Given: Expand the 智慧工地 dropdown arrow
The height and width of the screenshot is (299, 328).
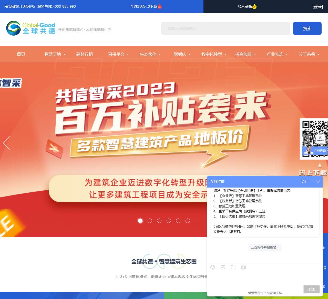Looking at the screenshot, I should (x=64, y=54).
